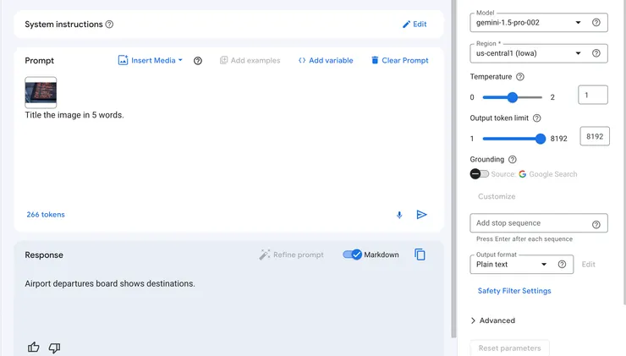Click the help icon beside Insert Media
The image size is (626, 356).
click(x=198, y=61)
